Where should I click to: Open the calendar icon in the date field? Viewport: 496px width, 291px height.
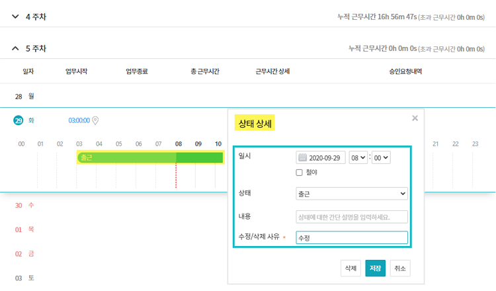tap(302, 157)
